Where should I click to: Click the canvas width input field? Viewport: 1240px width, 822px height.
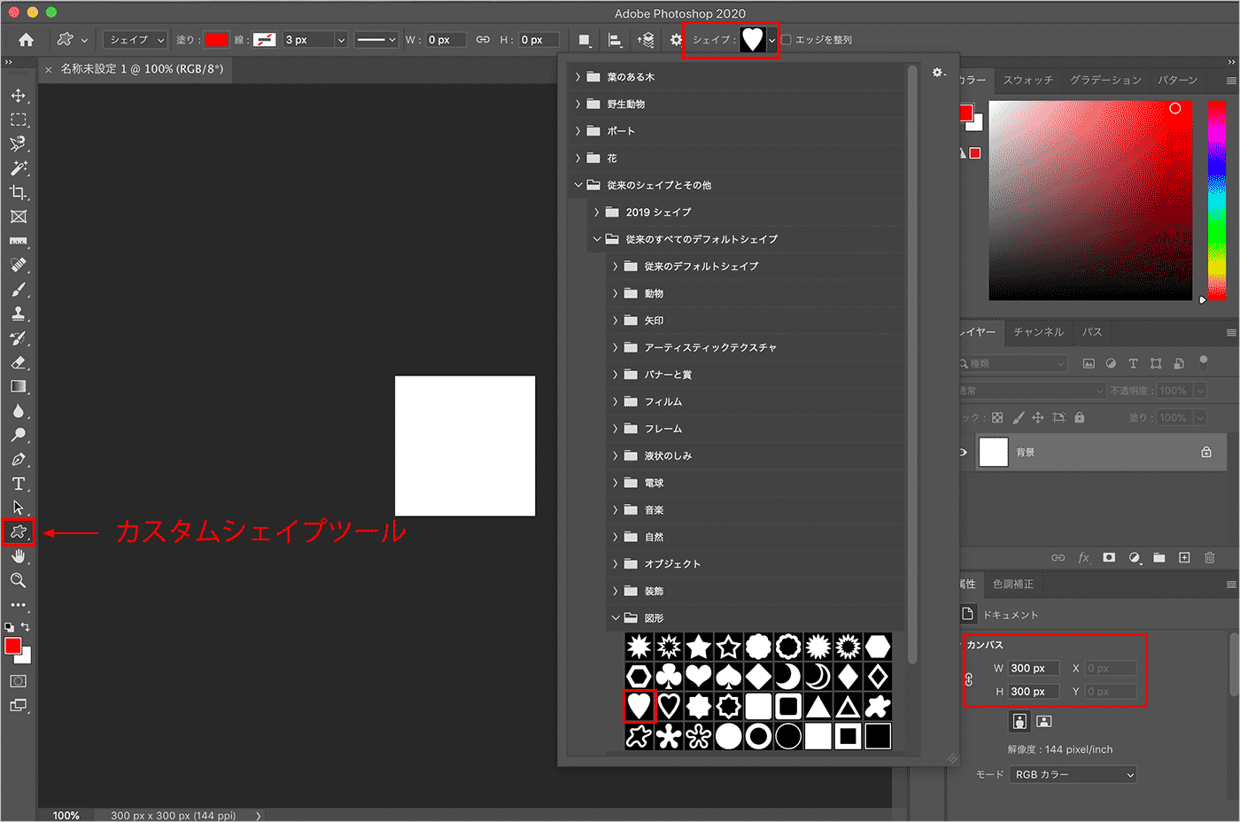point(1034,669)
